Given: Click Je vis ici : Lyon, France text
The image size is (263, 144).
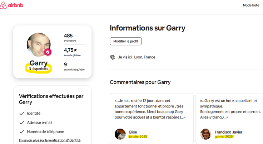Looking at the screenshot, I should tap(137, 57).
